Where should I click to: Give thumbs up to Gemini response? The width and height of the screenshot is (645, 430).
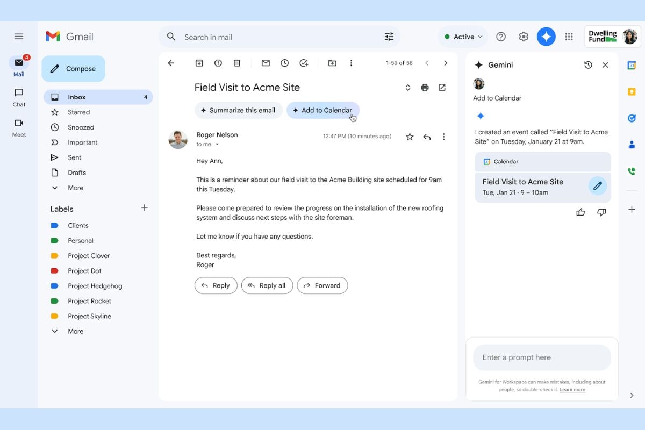(x=580, y=212)
